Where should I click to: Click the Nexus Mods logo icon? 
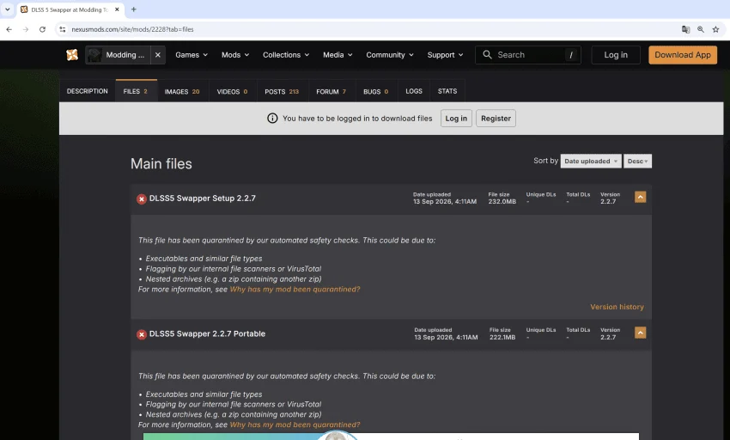[x=72, y=55]
